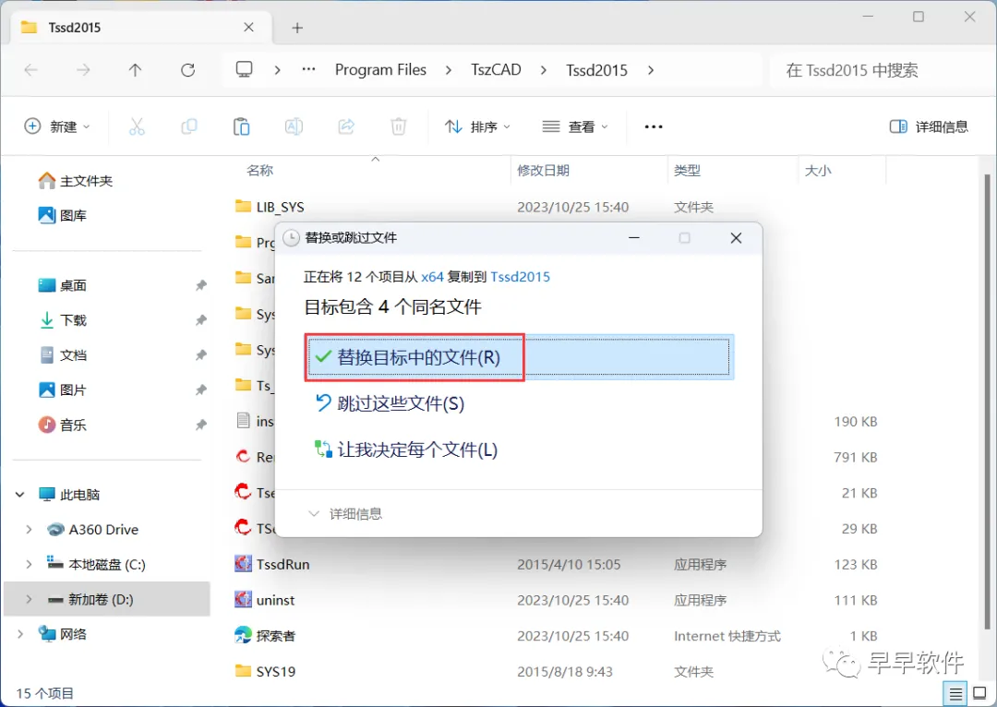Switch to details list view icon
This screenshot has width=997, height=707.
coord(955,694)
